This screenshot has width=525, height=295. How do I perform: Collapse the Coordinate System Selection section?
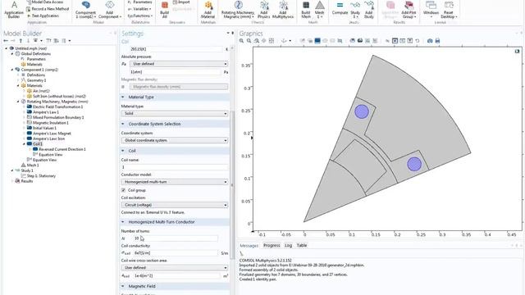[x=122, y=124]
